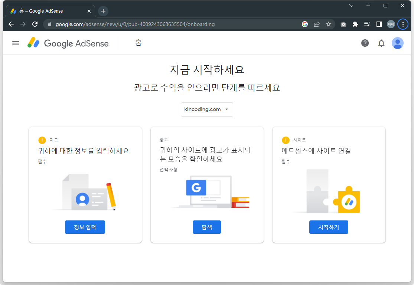This screenshot has width=414, height=285.
Task: Click the laptop illustration on the ads card
Action: 210,192
